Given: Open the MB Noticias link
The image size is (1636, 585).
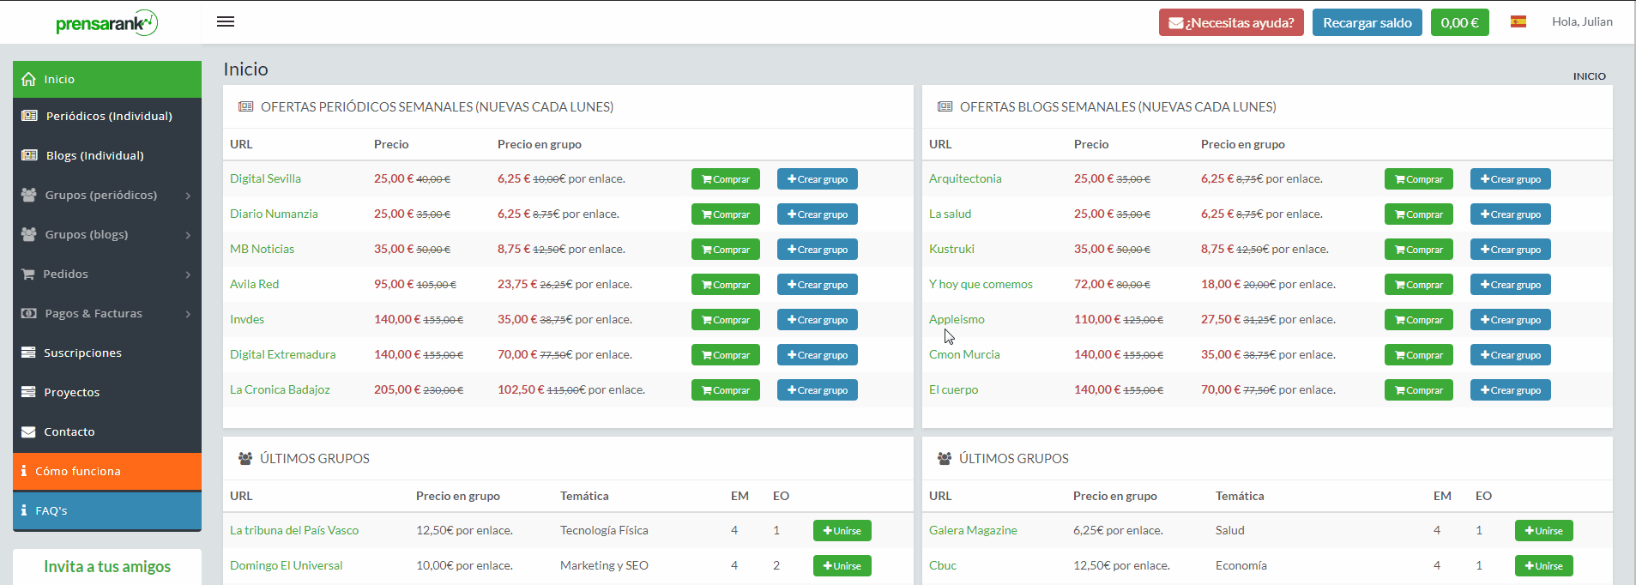Looking at the screenshot, I should (x=262, y=249).
